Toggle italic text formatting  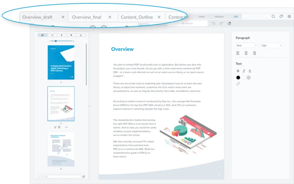[244, 71]
